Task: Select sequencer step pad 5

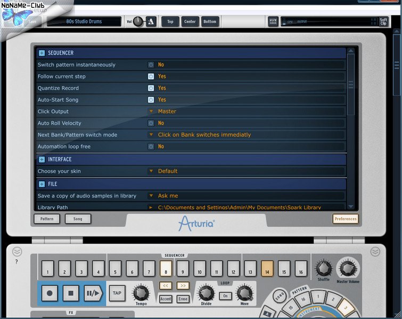Action: [x=116, y=268]
